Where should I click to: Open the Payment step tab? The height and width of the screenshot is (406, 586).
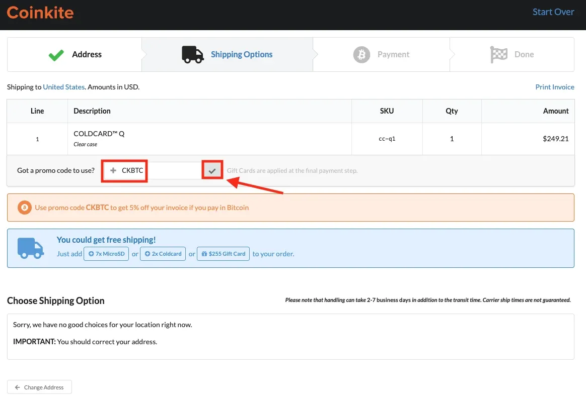click(381, 54)
